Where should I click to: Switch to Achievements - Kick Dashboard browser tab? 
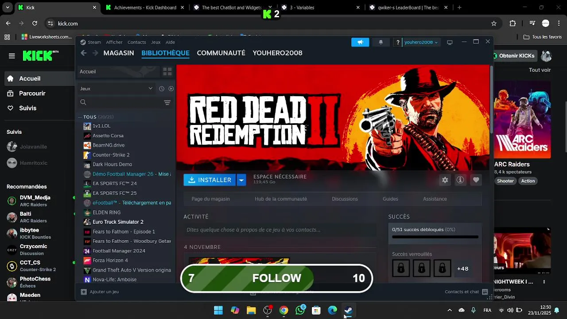point(145,8)
